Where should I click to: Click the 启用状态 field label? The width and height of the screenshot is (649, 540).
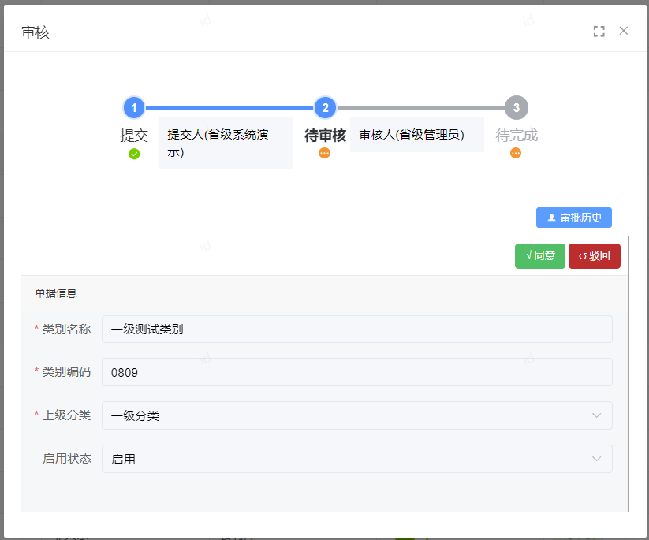(67, 459)
